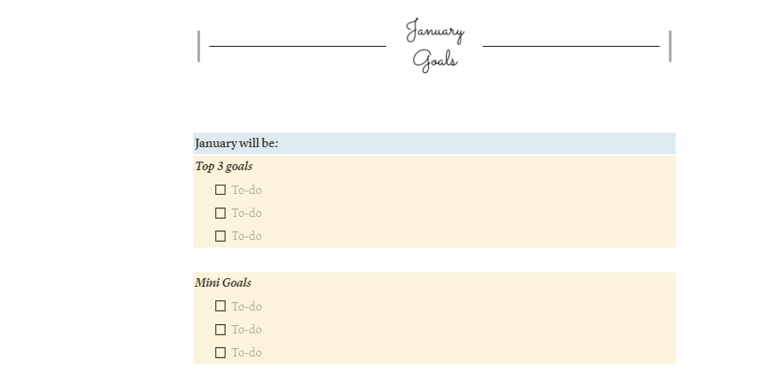
Task: Select the 'Mini Goals' heading text
Action: [223, 282]
